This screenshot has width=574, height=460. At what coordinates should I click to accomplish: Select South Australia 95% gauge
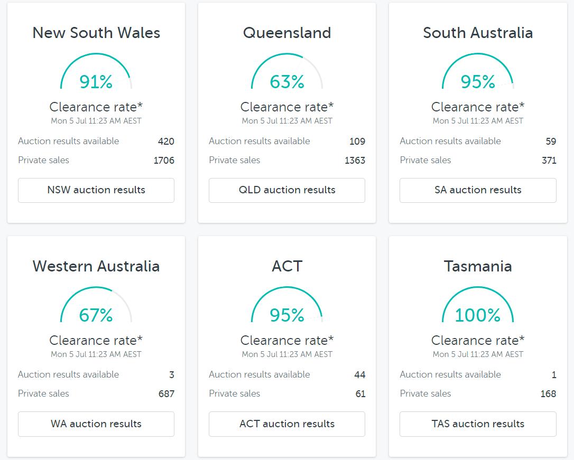pyautogui.click(x=478, y=73)
